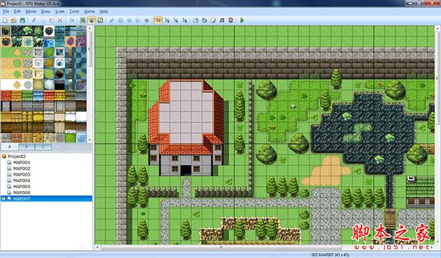Toggle Region mode icon
Screen dimensions: 441x258
tap(100, 20)
